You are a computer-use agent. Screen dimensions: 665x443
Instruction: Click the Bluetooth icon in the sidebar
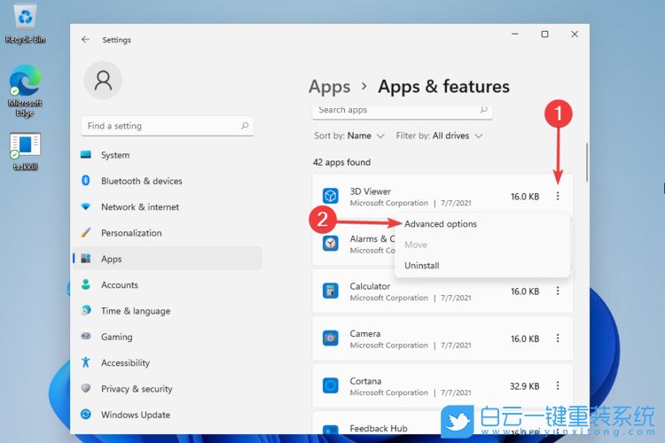pyautogui.click(x=86, y=181)
